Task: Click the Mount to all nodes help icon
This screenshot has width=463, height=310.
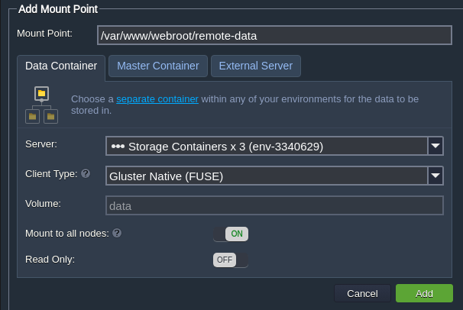Action: (117, 233)
